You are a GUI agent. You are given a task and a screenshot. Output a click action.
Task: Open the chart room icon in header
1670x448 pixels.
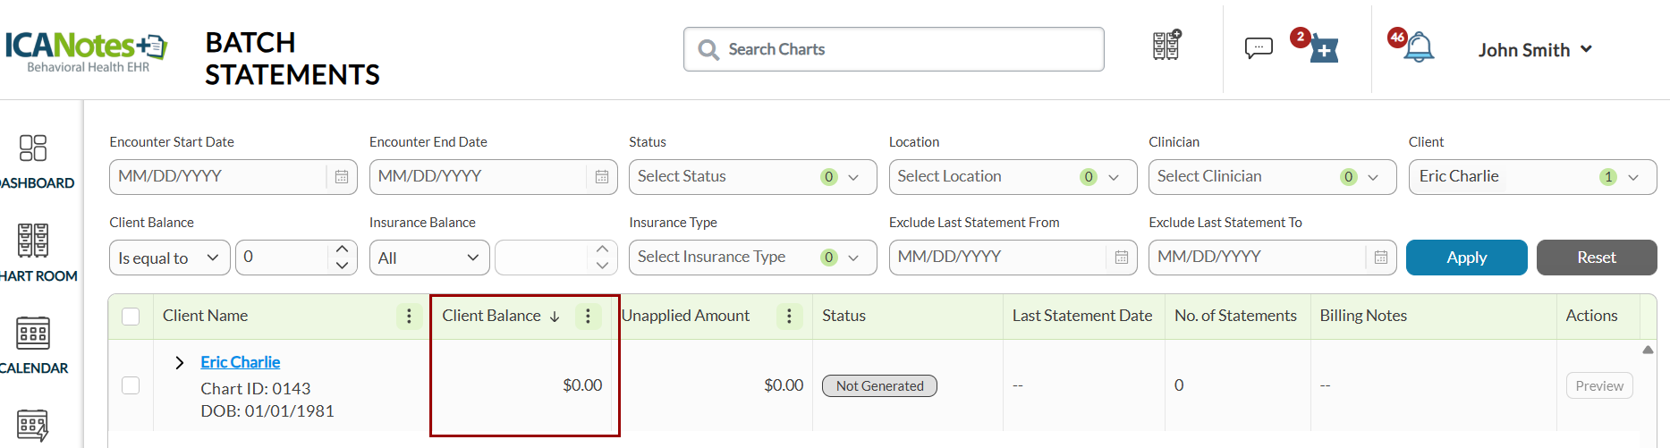coord(1166,45)
